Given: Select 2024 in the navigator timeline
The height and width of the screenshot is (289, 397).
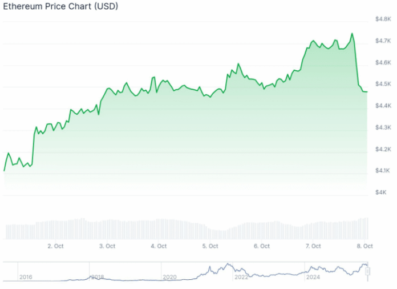Looking at the screenshot, I should 313,277.
